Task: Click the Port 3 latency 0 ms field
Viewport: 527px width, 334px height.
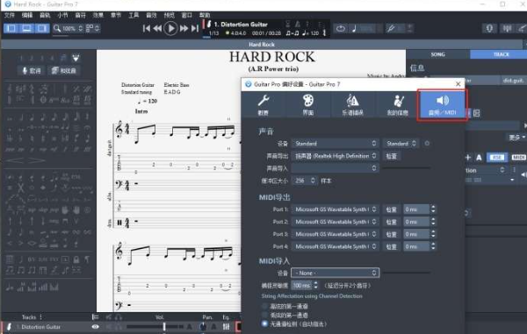Action: [416, 234]
